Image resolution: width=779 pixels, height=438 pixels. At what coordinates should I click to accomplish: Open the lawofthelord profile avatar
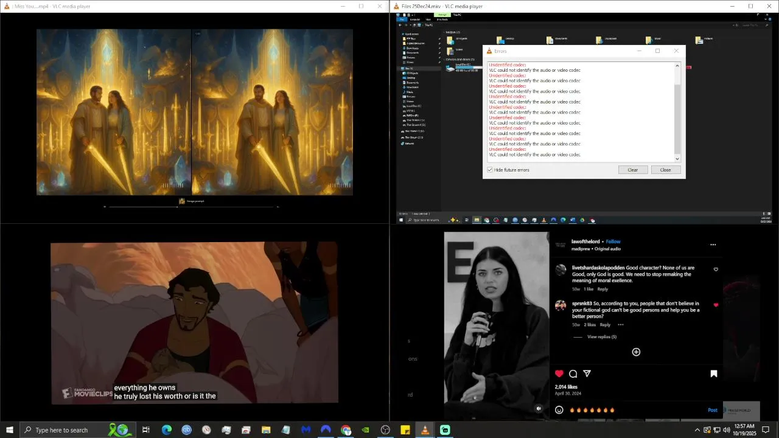click(x=561, y=245)
